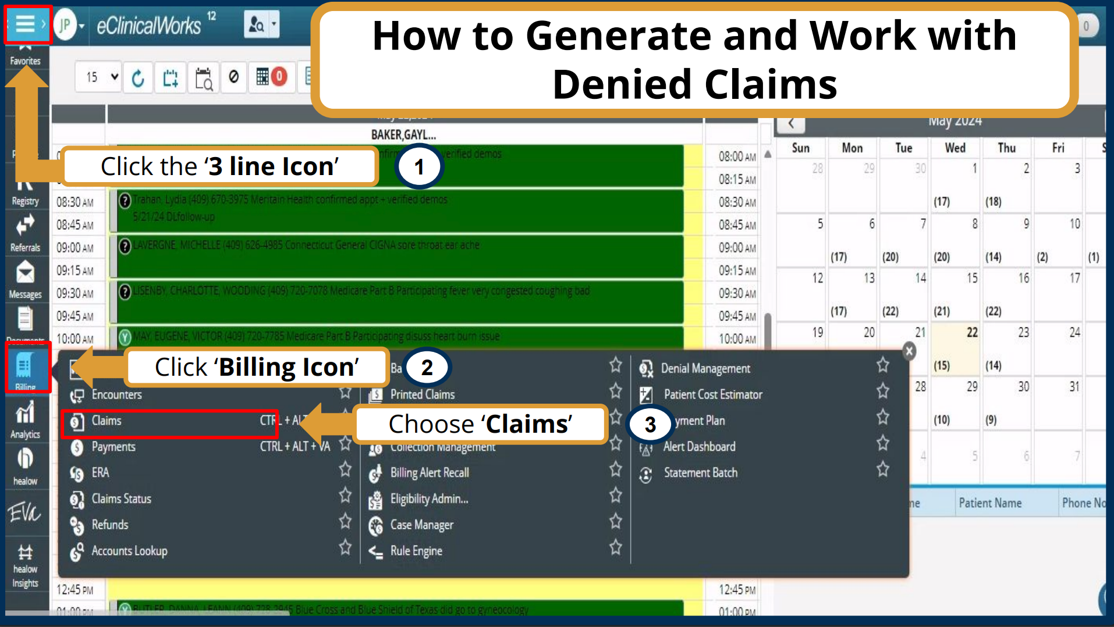Toggle favorite star for Patient Cost Estimator
Viewport: 1114px width, 627px height.
point(883,391)
